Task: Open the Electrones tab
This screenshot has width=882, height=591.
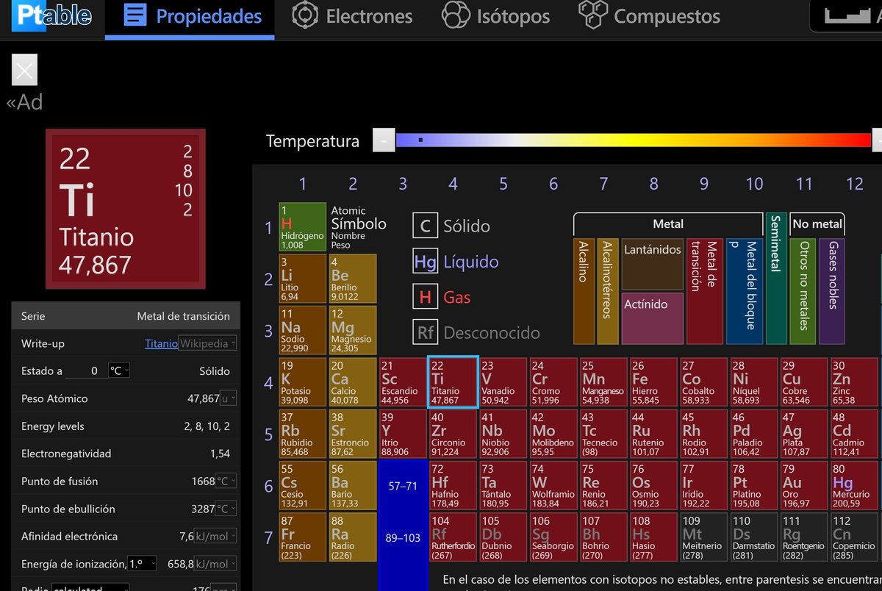Action: [x=352, y=16]
